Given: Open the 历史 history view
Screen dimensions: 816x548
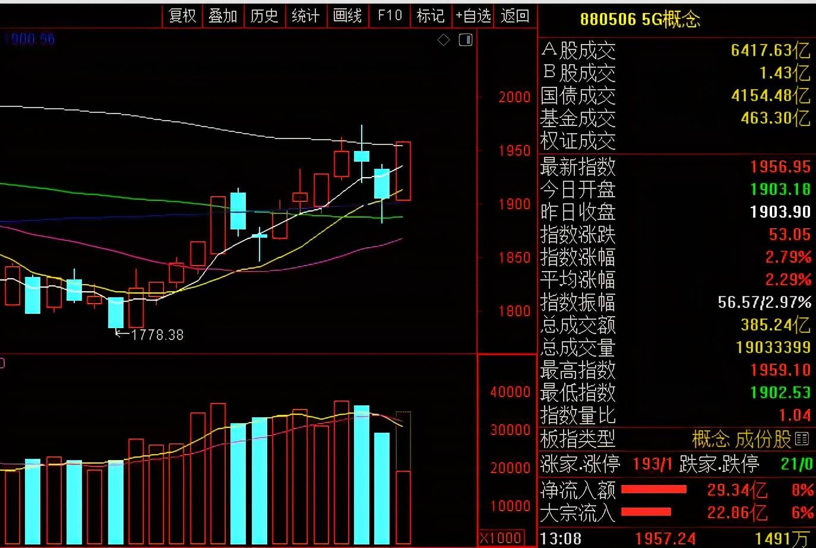Looking at the screenshot, I should click(264, 16).
